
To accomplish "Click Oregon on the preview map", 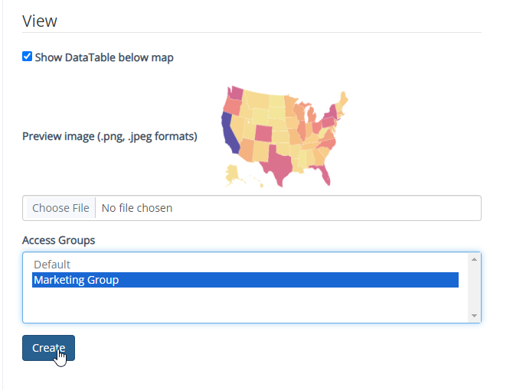I will pos(232,107).
